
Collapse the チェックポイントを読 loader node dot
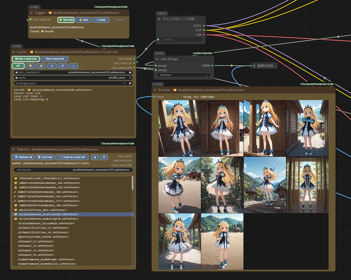click(x=159, y=19)
